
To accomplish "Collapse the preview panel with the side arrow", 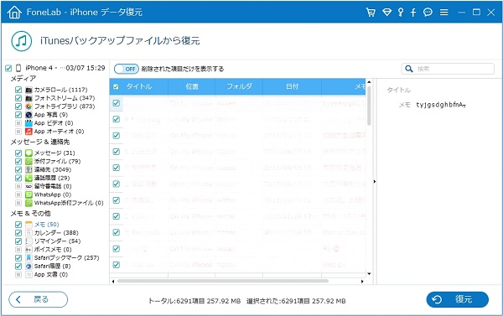I will click(375, 182).
